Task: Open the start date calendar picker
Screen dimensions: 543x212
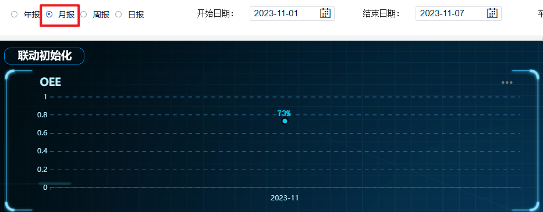Action: (325, 13)
